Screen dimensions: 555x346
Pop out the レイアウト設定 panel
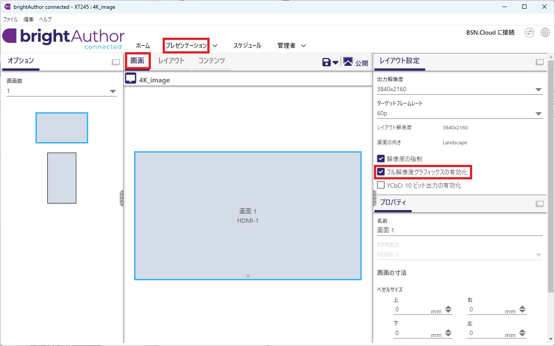pos(540,62)
